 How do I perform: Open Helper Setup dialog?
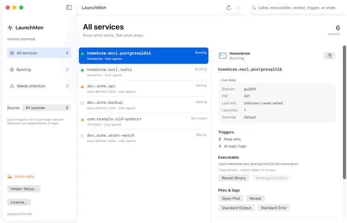pos(24,189)
